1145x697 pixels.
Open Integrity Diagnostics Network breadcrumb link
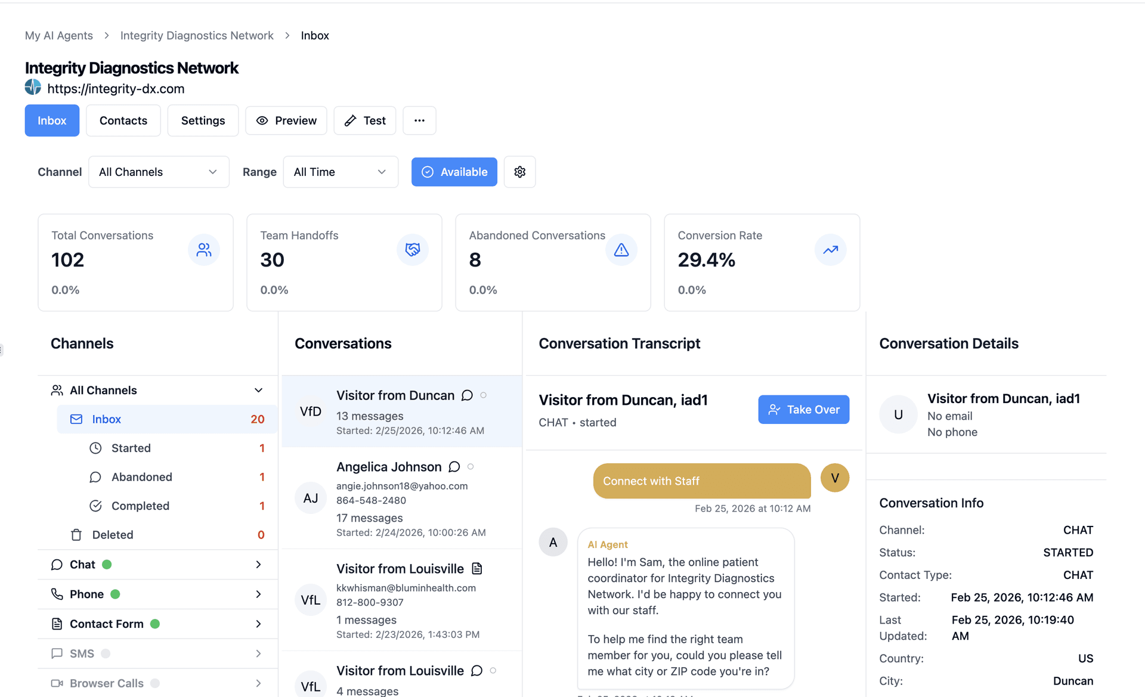197,35
